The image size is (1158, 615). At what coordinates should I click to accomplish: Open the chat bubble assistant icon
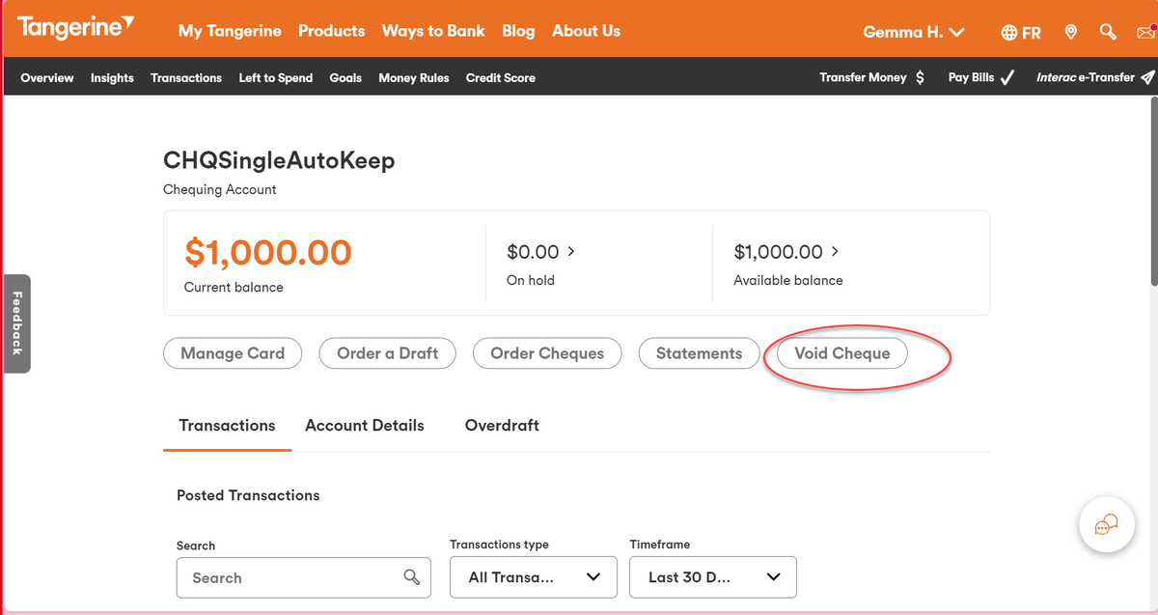tap(1106, 525)
